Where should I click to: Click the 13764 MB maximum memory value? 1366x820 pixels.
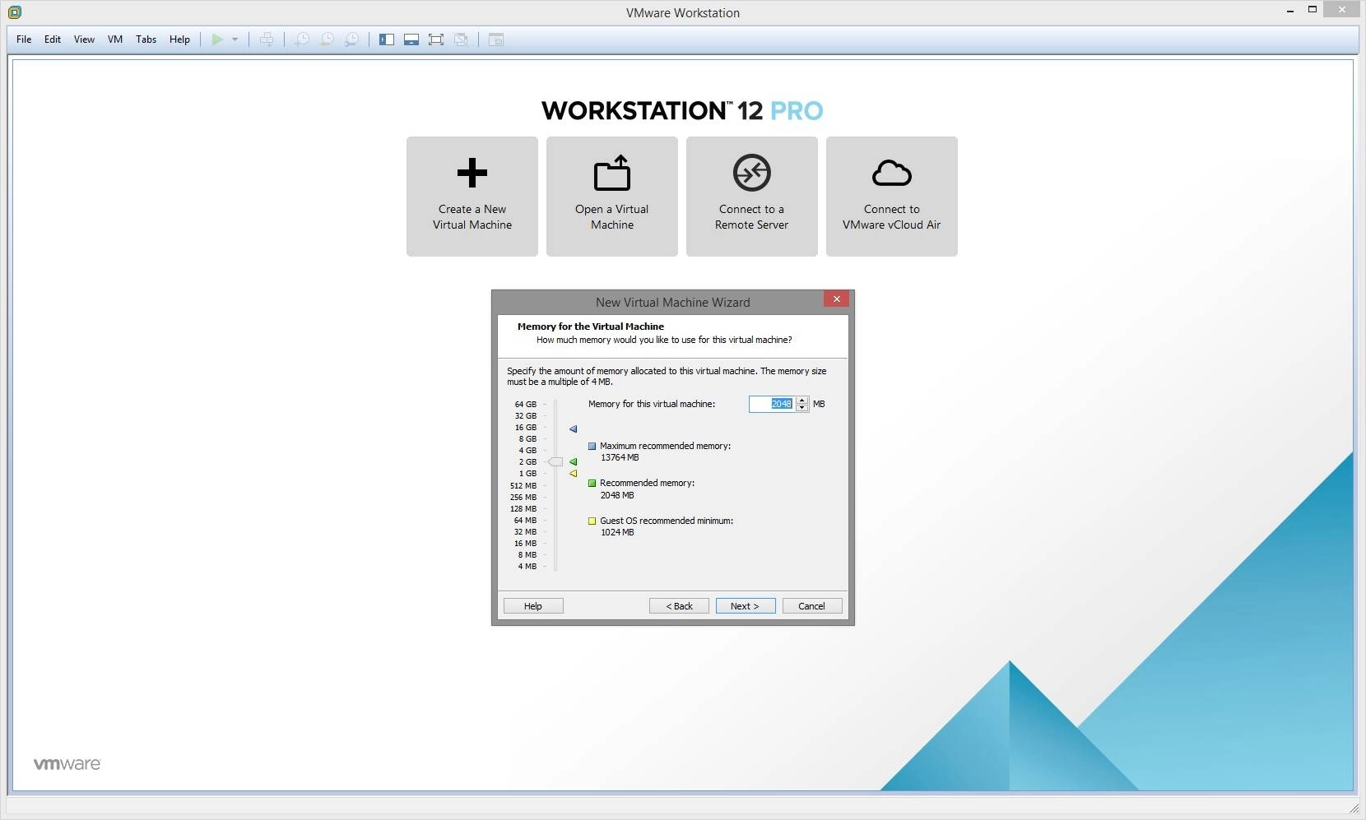point(620,457)
